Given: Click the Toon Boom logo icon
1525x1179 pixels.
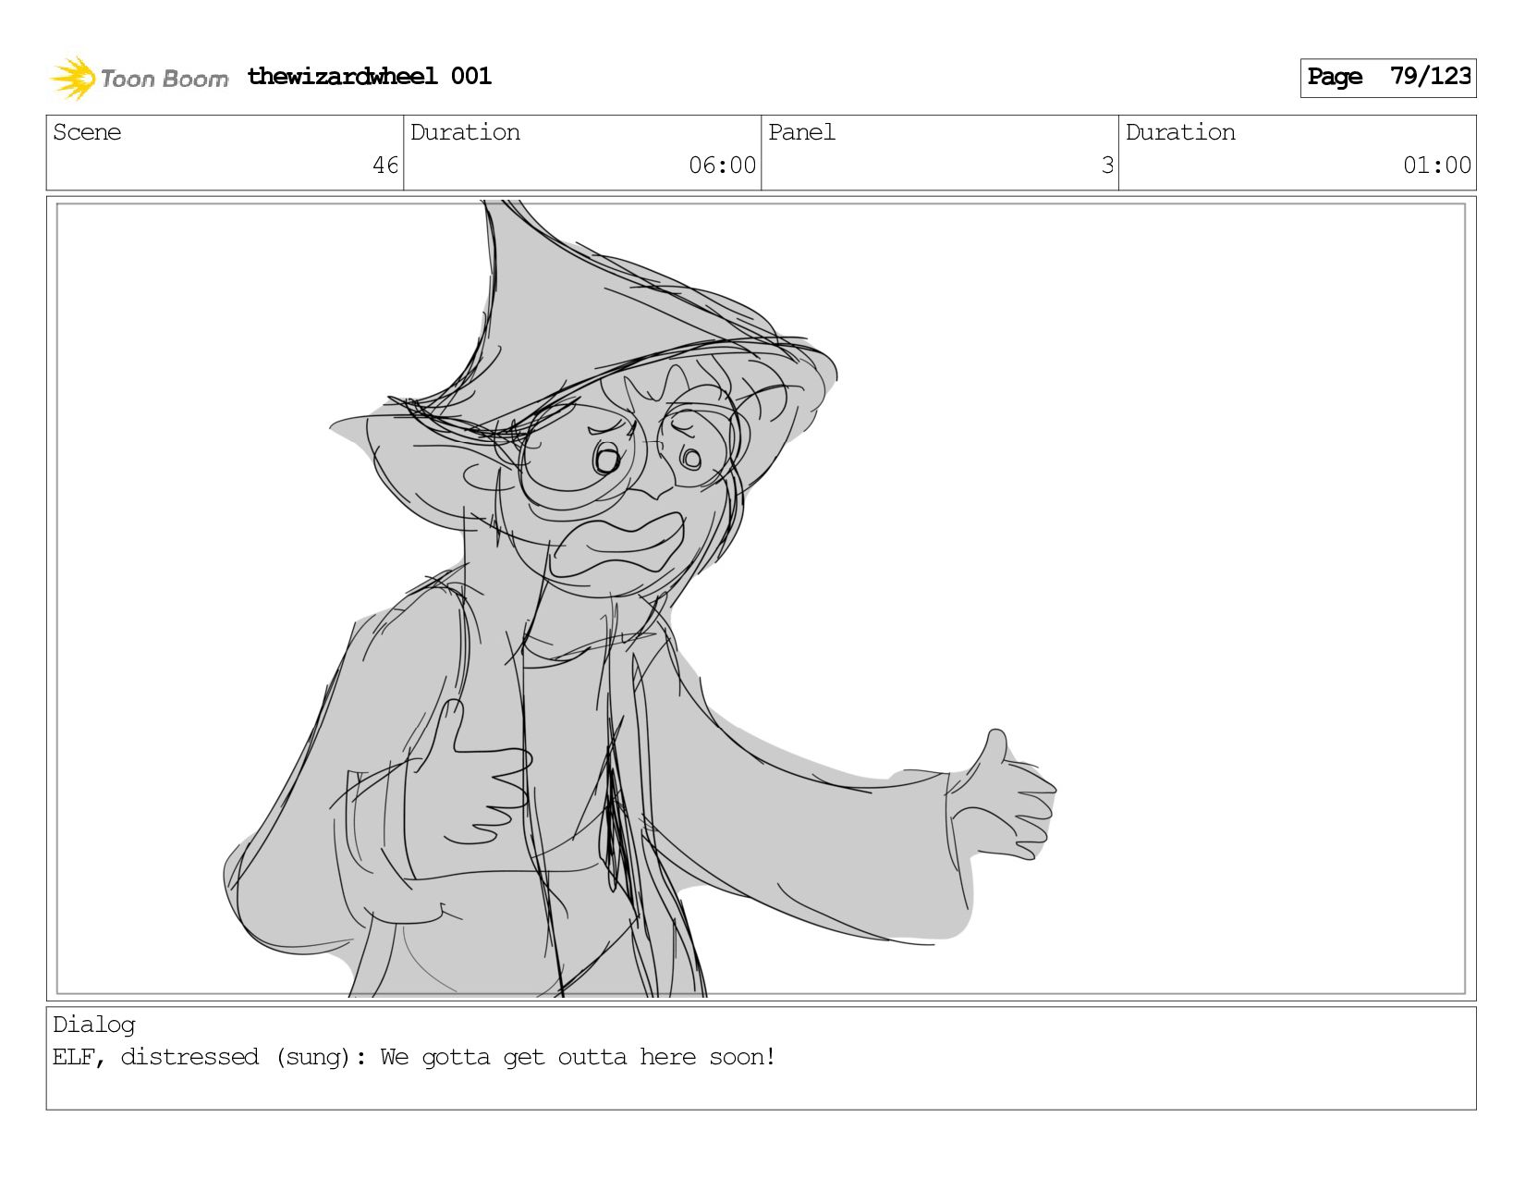Looking at the screenshot, I should 73,78.
